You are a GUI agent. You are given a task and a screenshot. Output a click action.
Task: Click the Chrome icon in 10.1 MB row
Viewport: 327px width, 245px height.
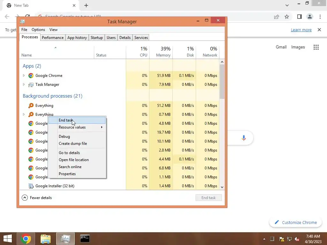pos(31,141)
